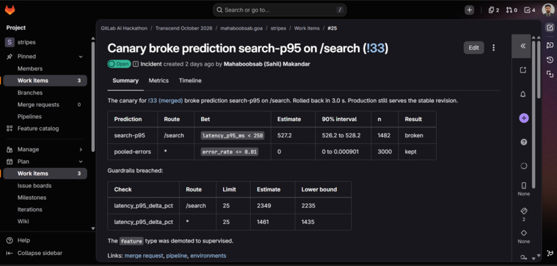Open Merge requests in the sidebar
This screenshot has width=557, height=266.
click(39, 105)
